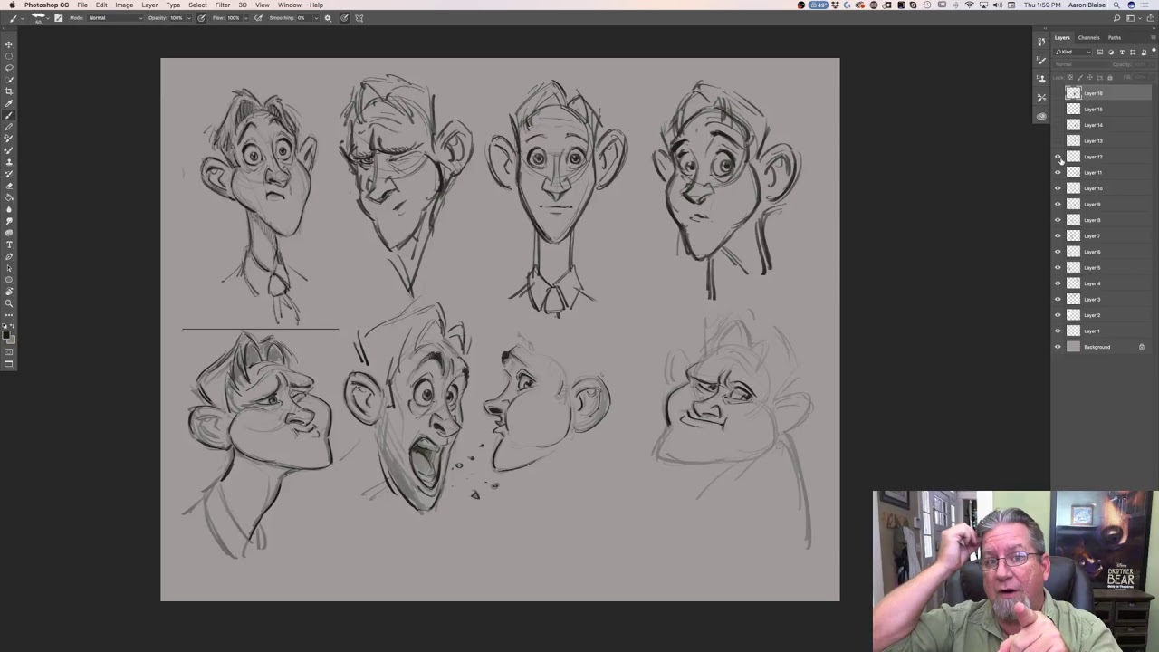
Task: Toggle layer filtering on or off
Action: [x=1154, y=52]
